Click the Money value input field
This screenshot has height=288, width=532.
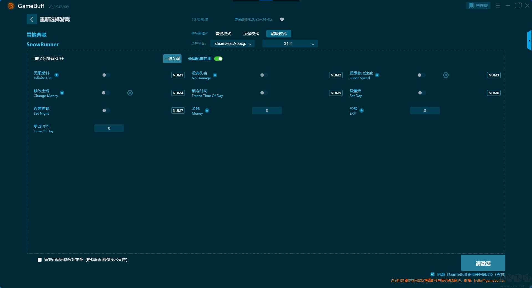tap(267, 110)
